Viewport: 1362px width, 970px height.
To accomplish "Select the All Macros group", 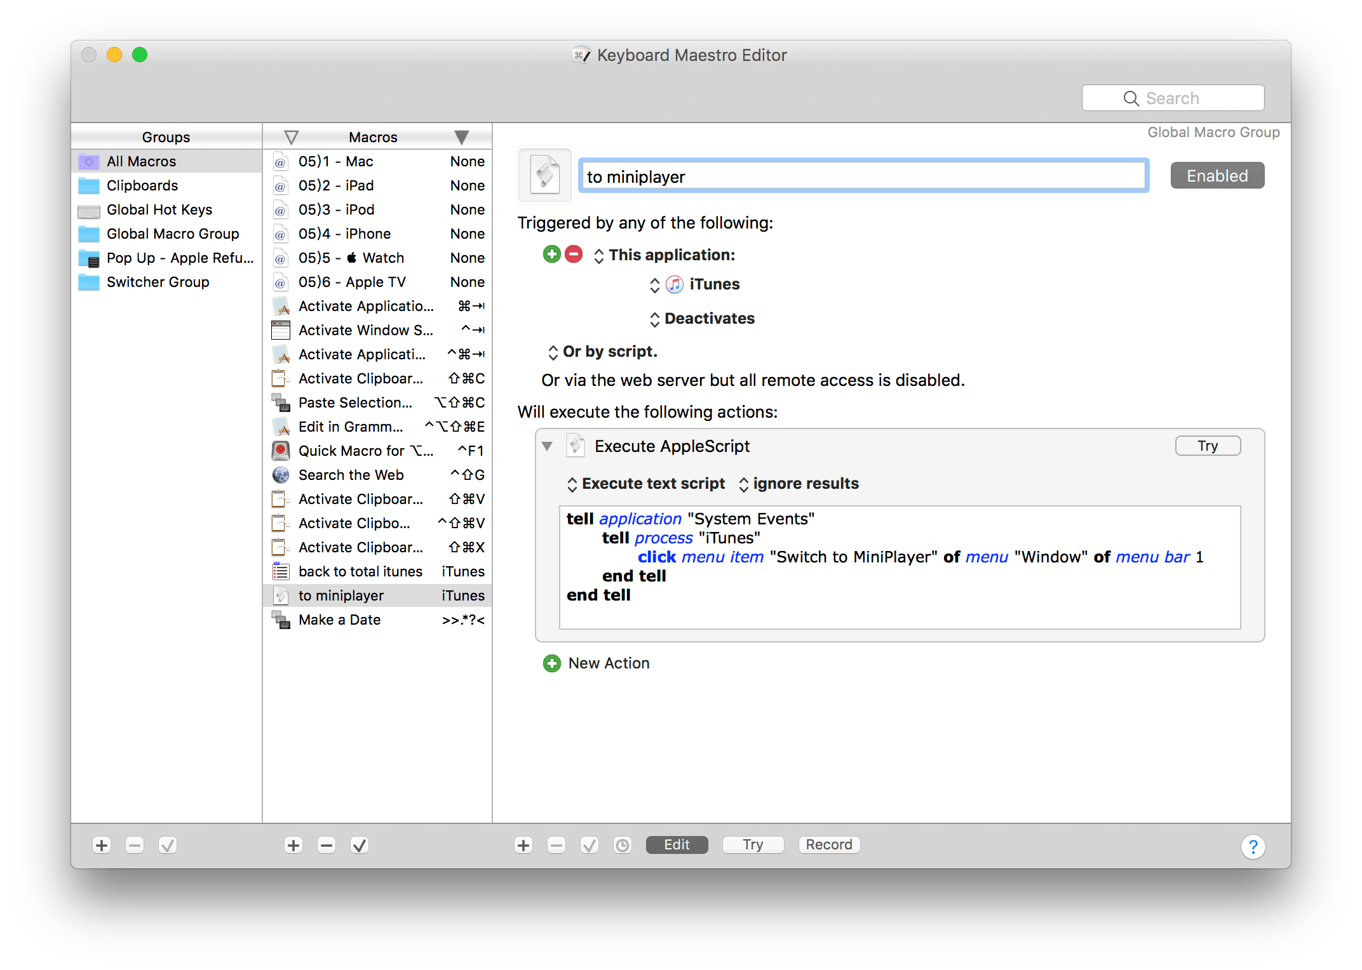I will coord(166,161).
